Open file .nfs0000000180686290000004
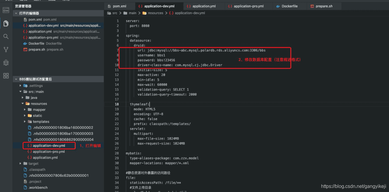389x192 pixels. (58, 139)
